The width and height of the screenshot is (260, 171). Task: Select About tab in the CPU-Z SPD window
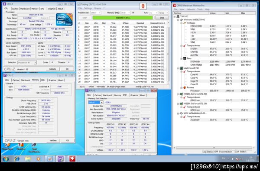[x=143, y=95]
